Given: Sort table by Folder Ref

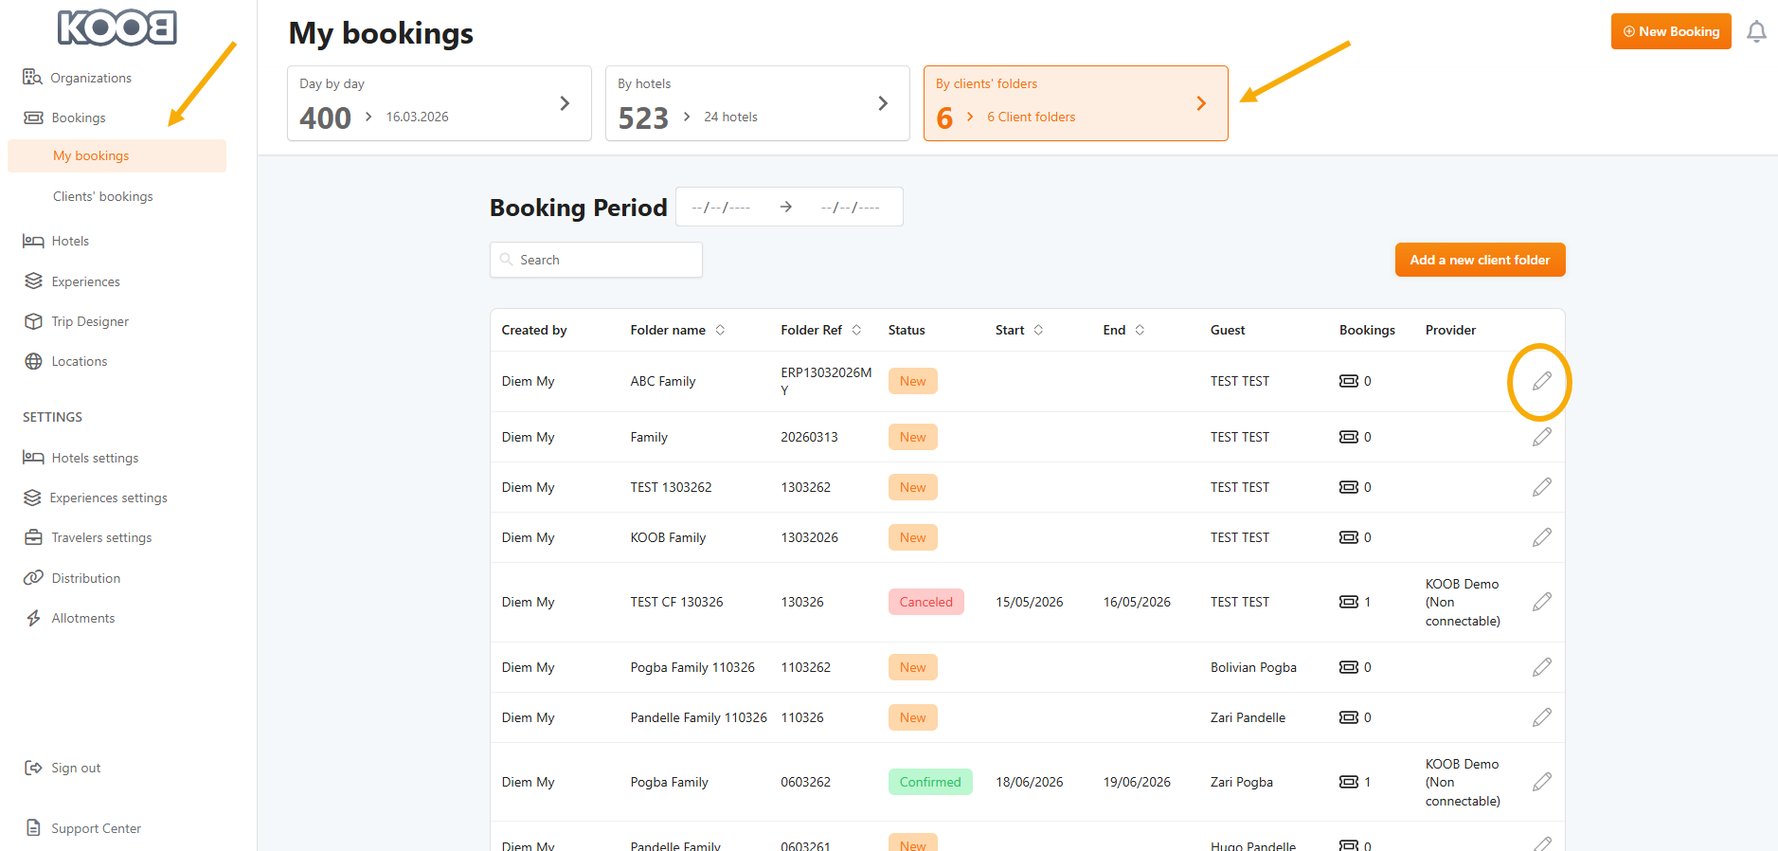Looking at the screenshot, I should pos(856,330).
